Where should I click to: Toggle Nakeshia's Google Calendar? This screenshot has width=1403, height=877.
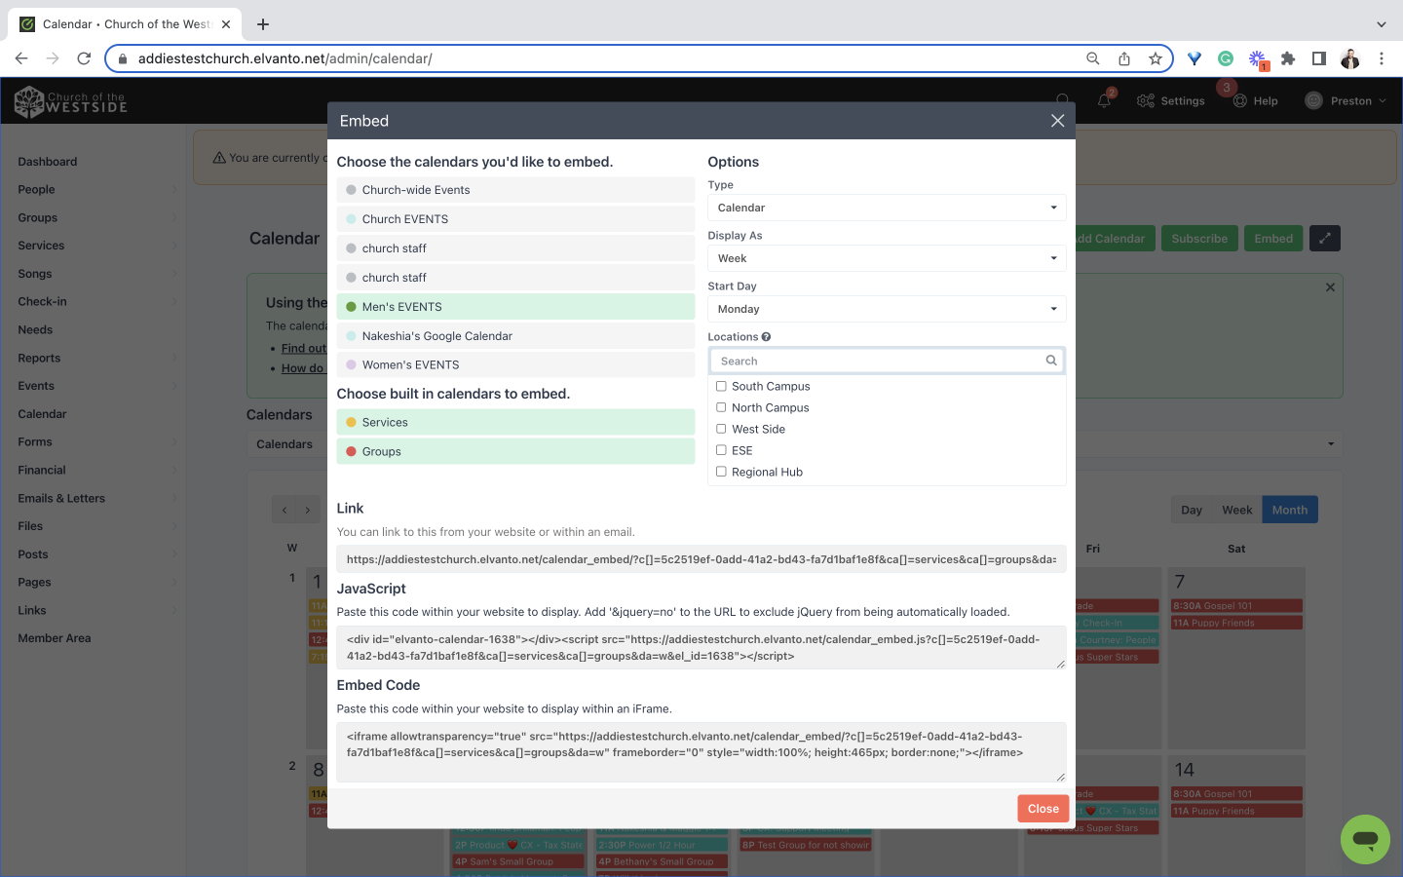point(515,336)
